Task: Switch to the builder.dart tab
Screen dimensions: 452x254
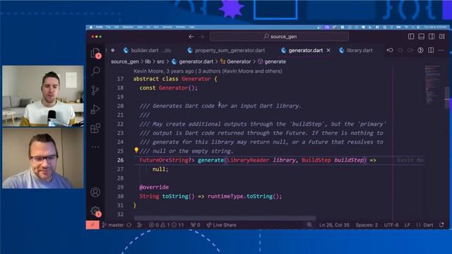Action: coord(145,50)
